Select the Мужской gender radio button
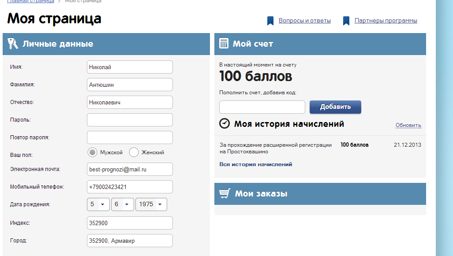This screenshot has width=453, height=256. click(93, 152)
